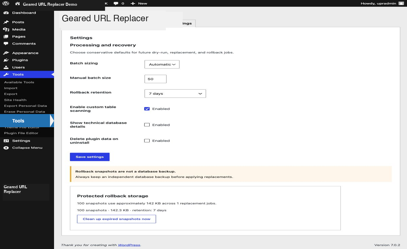Open Plugin File Editor submenu item
The width and height of the screenshot is (407, 249).
coord(21,133)
